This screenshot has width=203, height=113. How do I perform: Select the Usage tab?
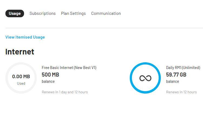[15, 13]
